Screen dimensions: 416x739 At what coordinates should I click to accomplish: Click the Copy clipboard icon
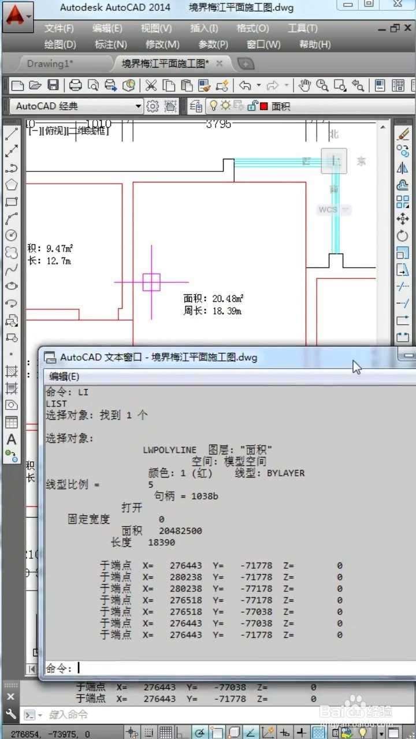169,85
